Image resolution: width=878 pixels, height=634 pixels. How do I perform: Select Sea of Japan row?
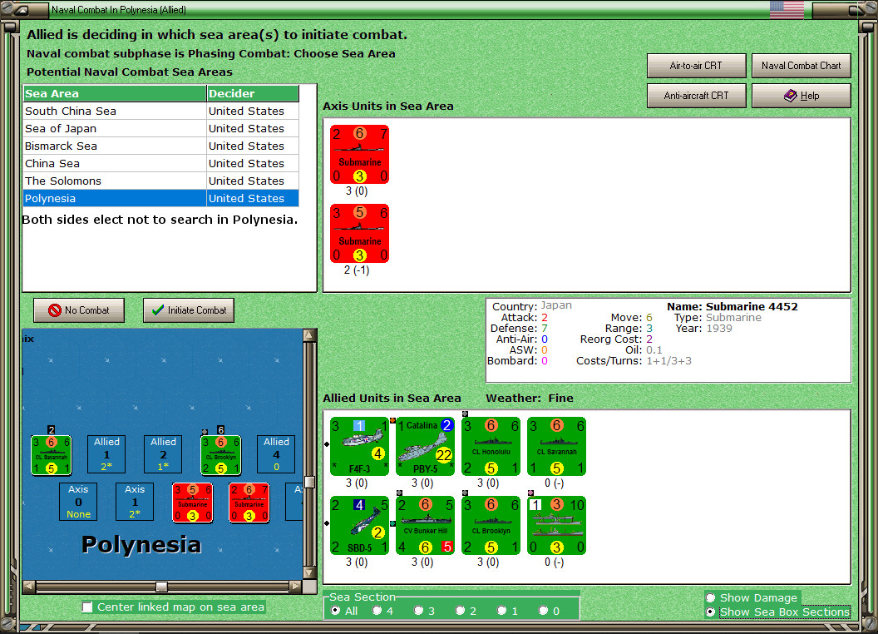click(161, 128)
